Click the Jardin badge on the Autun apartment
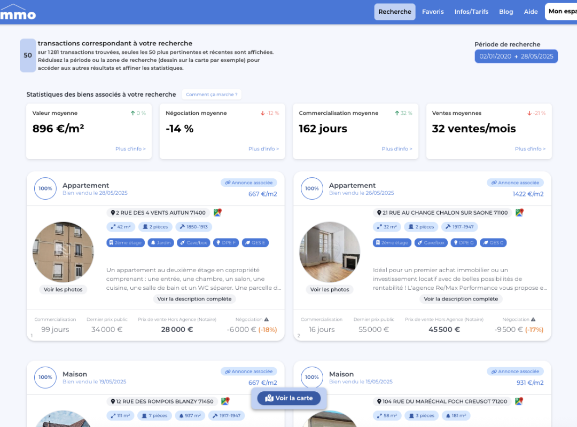577x427 pixels. [160, 242]
